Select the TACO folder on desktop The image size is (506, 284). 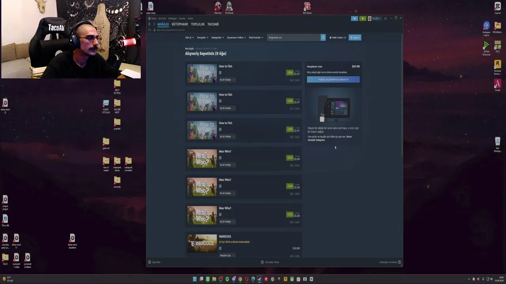5,260
